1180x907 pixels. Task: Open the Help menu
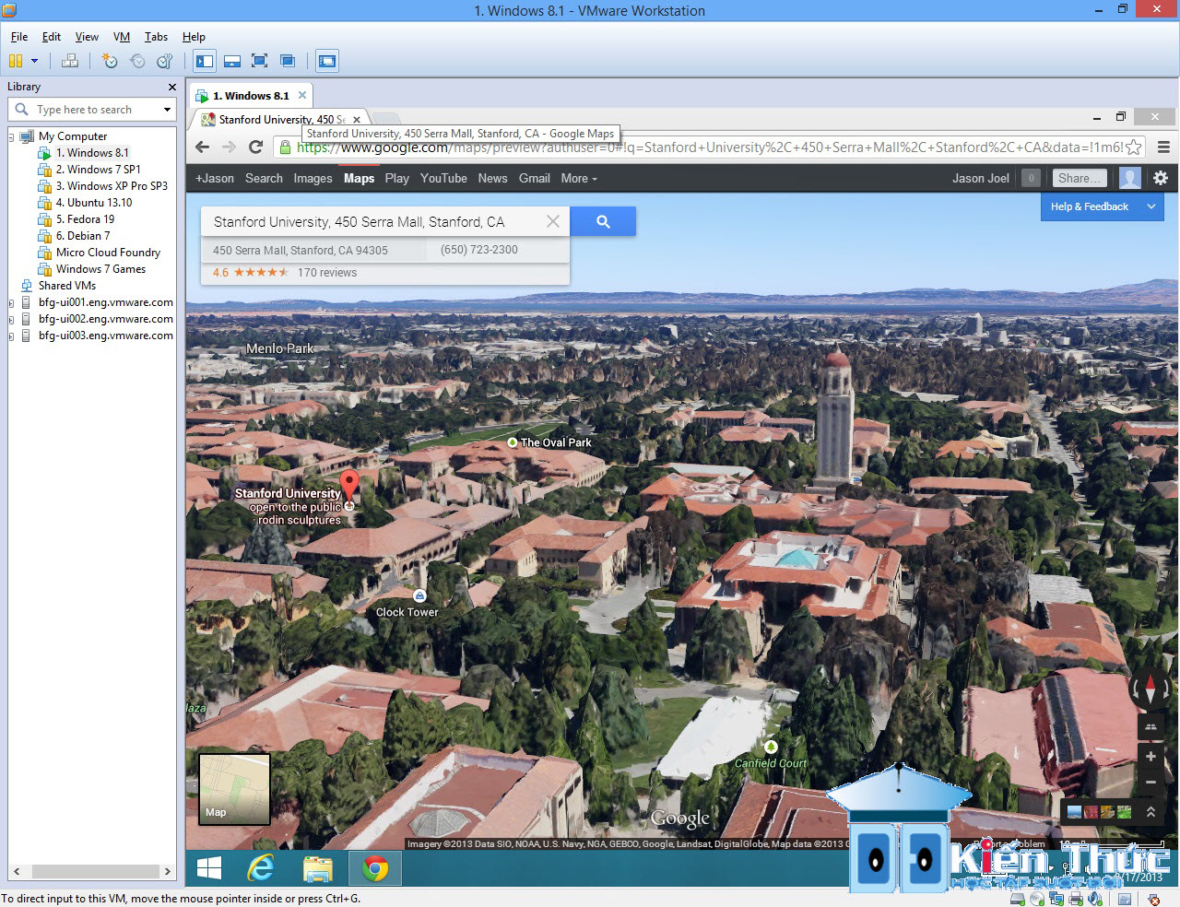194,37
